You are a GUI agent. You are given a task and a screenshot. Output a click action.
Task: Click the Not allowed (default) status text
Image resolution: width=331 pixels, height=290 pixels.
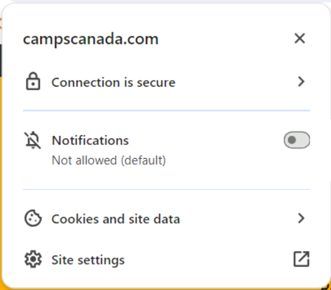click(x=109, y=160)
